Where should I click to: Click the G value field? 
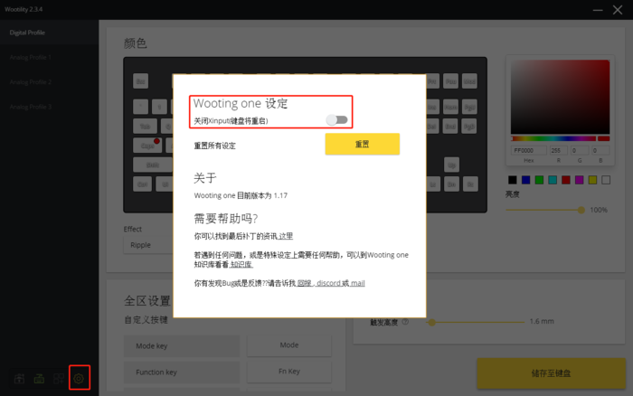pyautogui.click(x=580, y=151)
